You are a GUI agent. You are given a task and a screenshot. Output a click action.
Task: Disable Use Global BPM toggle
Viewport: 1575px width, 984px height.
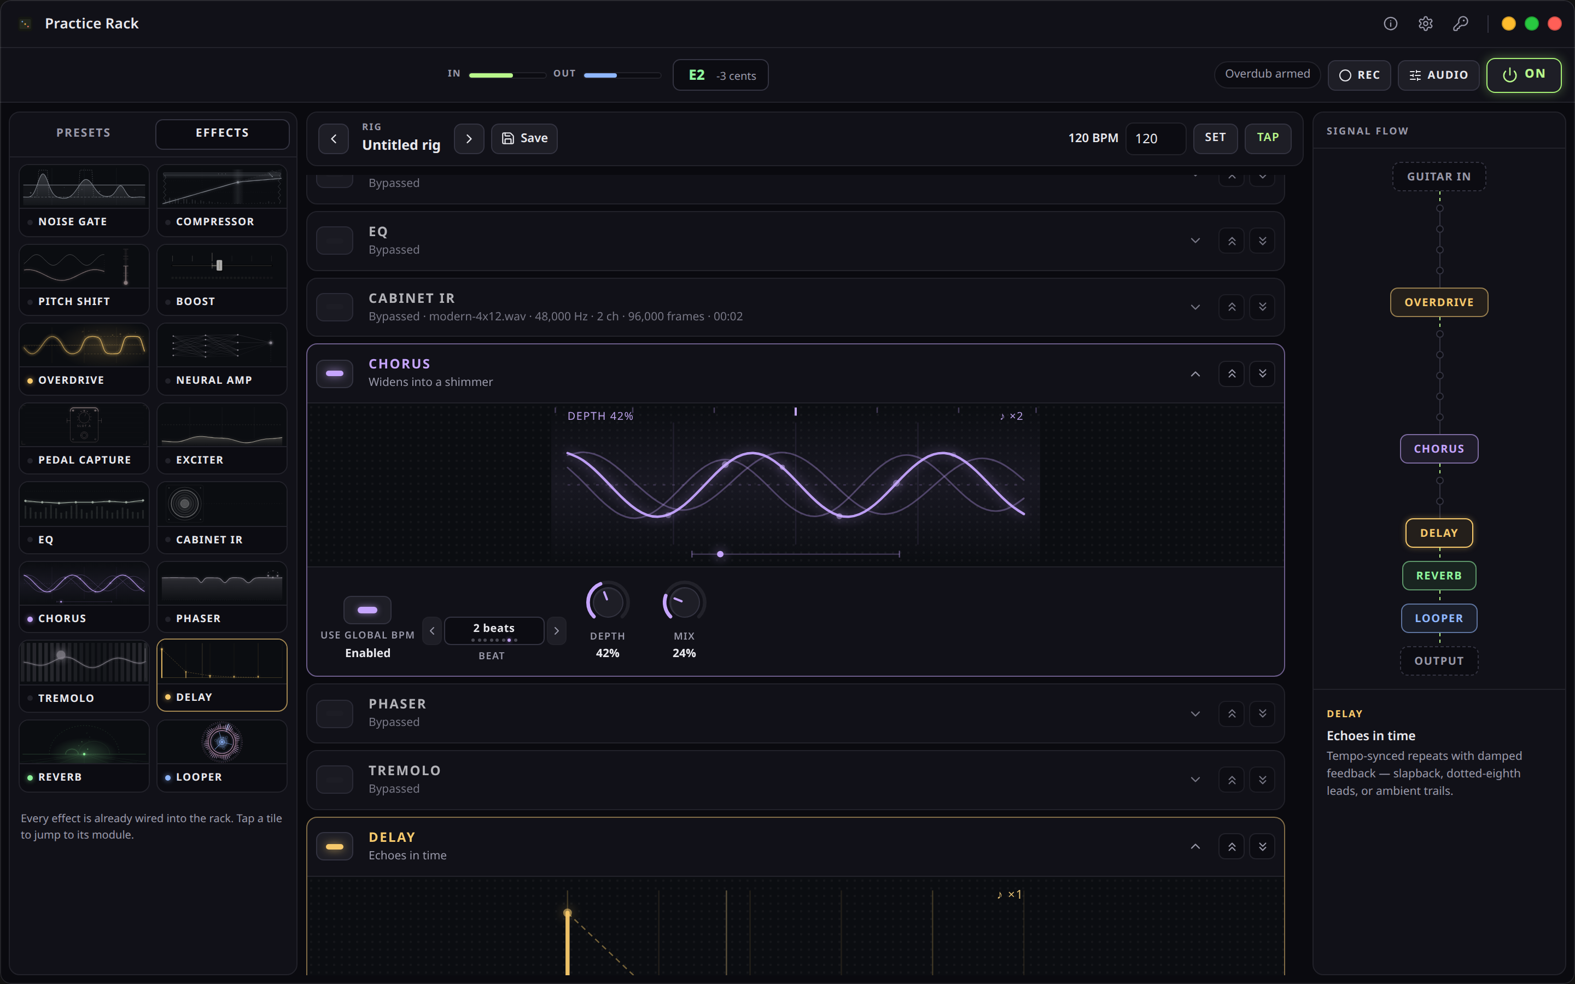click(367, 610)
